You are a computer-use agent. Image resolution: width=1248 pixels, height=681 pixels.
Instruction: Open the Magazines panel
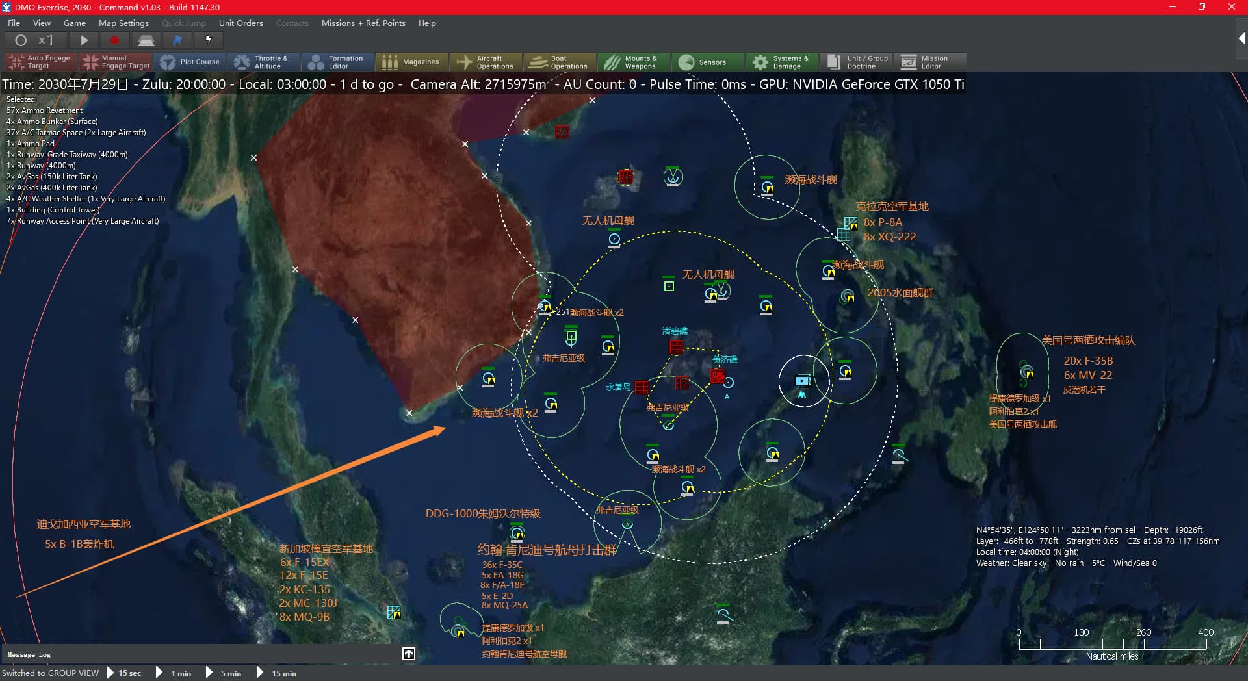[411, 62]
